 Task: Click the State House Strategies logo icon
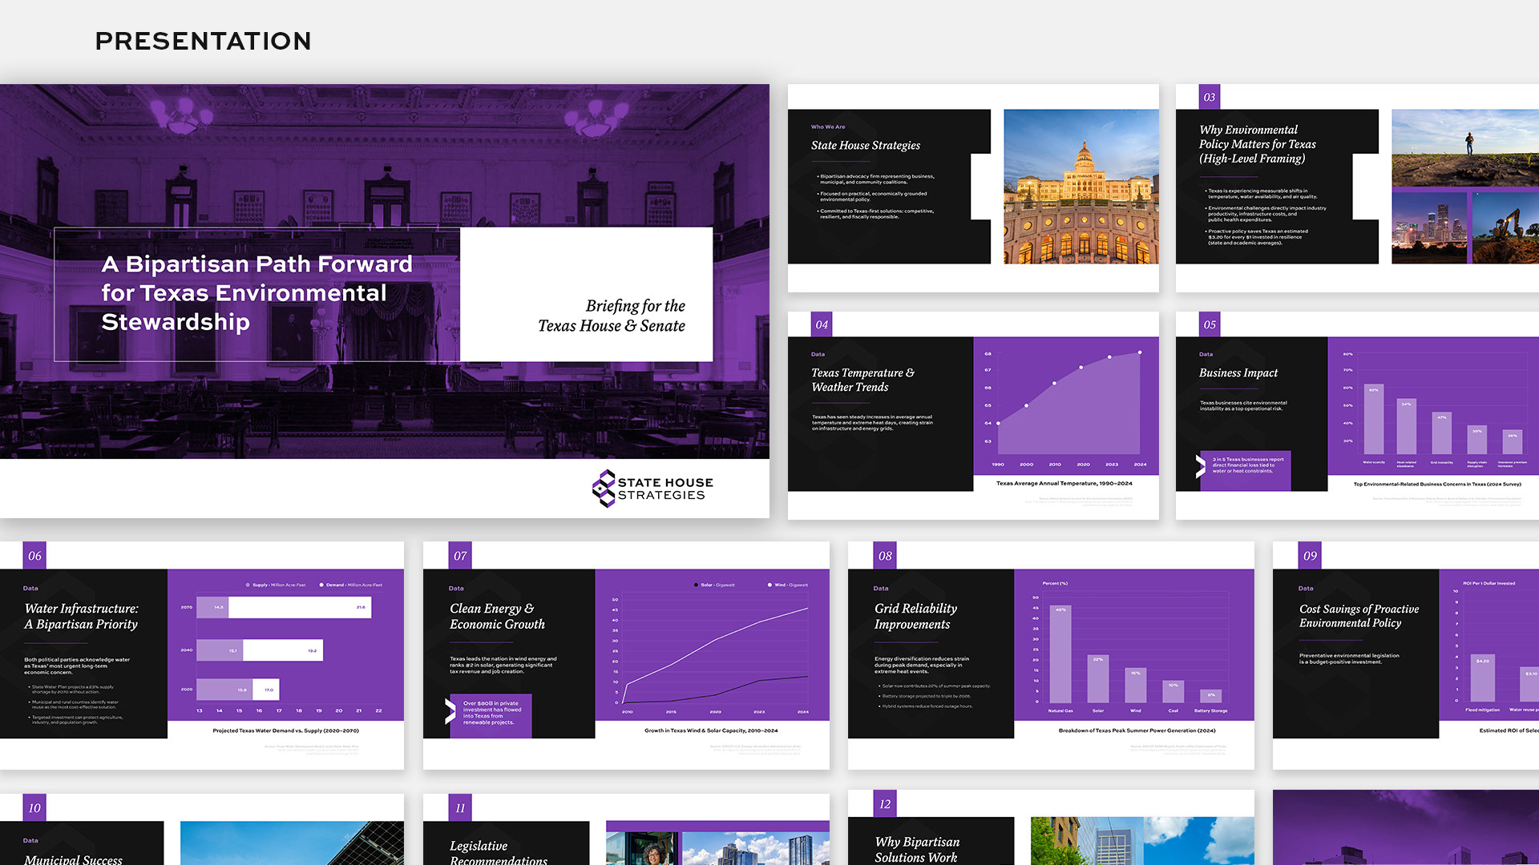pos(603,488)
